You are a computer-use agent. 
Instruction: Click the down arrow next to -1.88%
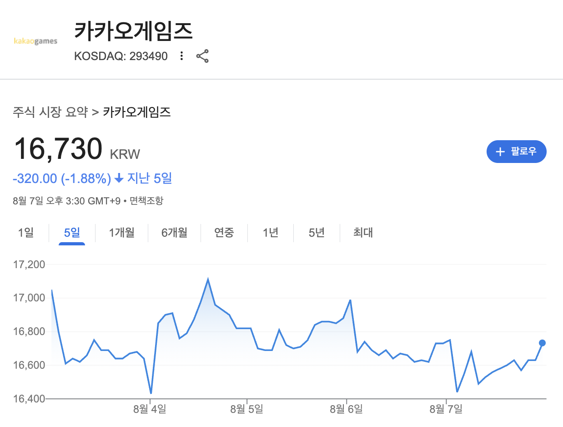(x=119, y=179)
